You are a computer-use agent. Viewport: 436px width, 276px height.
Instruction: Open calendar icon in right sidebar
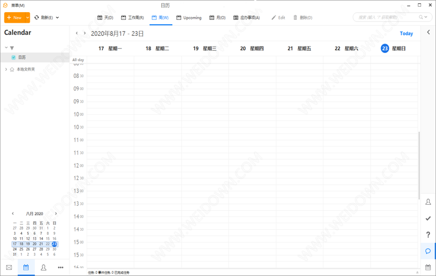tap(428, 267)
